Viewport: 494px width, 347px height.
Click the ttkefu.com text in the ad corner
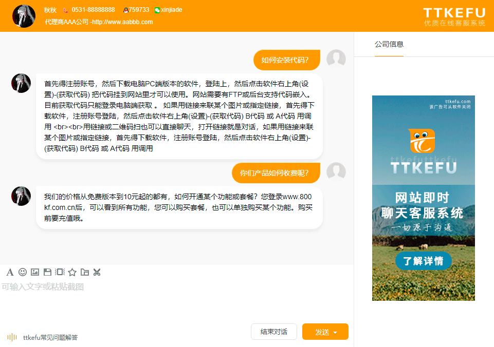coord(458,101)
